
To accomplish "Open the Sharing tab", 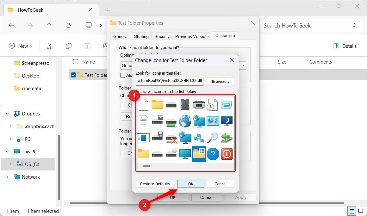I will pyautogui.click(x=141, y=36).
